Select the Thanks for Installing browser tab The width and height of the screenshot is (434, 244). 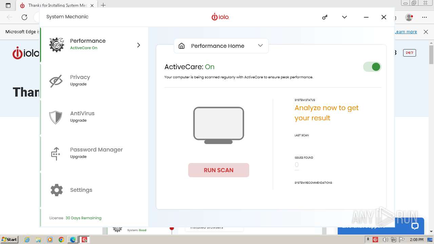pos(56,5)
